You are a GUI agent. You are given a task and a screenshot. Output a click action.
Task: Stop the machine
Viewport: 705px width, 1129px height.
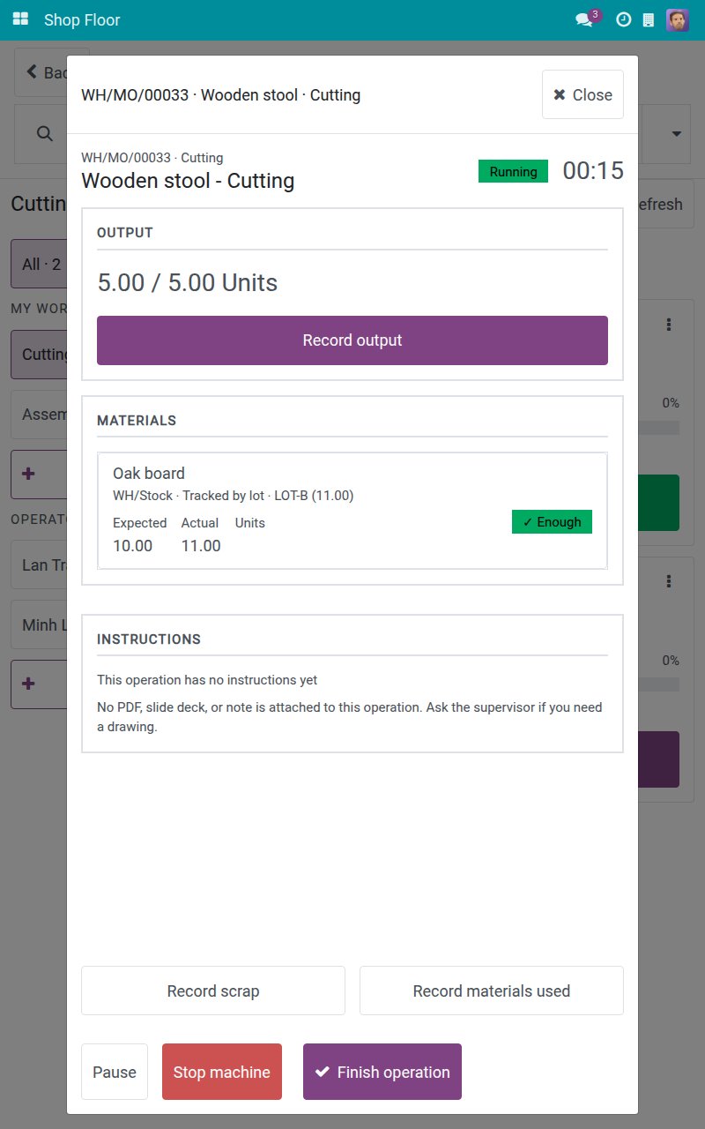[x=222, y=1072]
